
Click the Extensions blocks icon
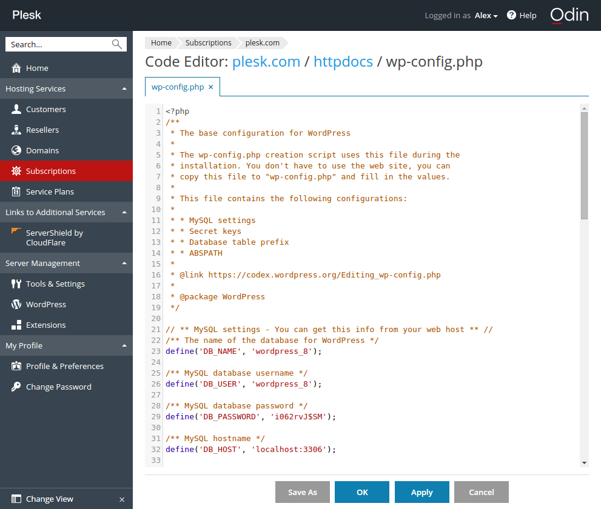(x=16, y=325)
